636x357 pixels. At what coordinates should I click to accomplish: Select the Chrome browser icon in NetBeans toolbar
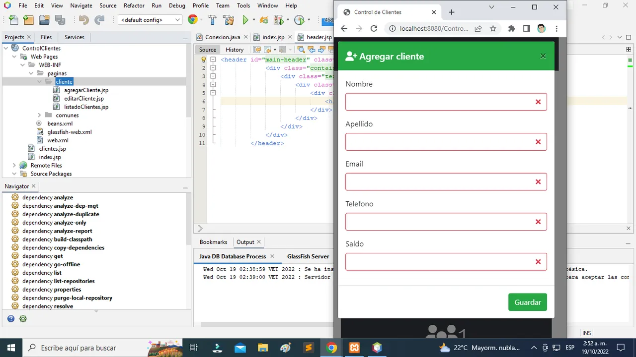[192, 20]
